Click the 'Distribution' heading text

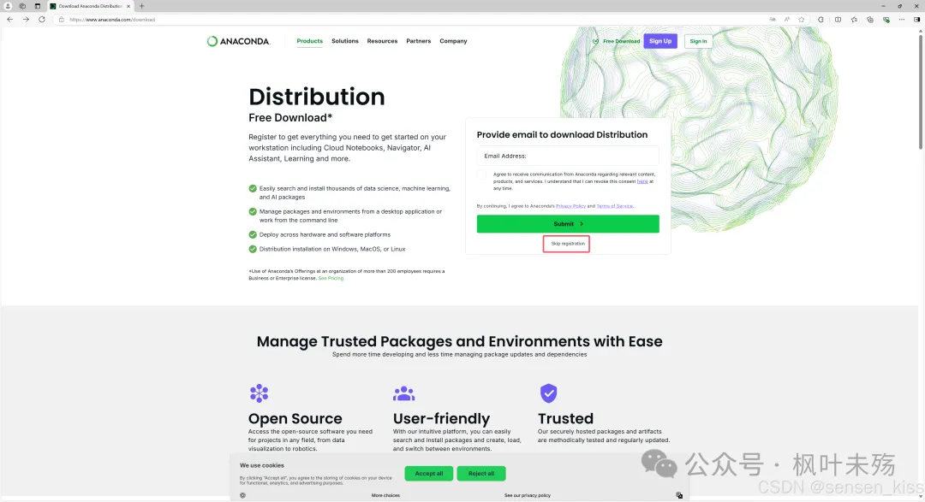[317, 97]
